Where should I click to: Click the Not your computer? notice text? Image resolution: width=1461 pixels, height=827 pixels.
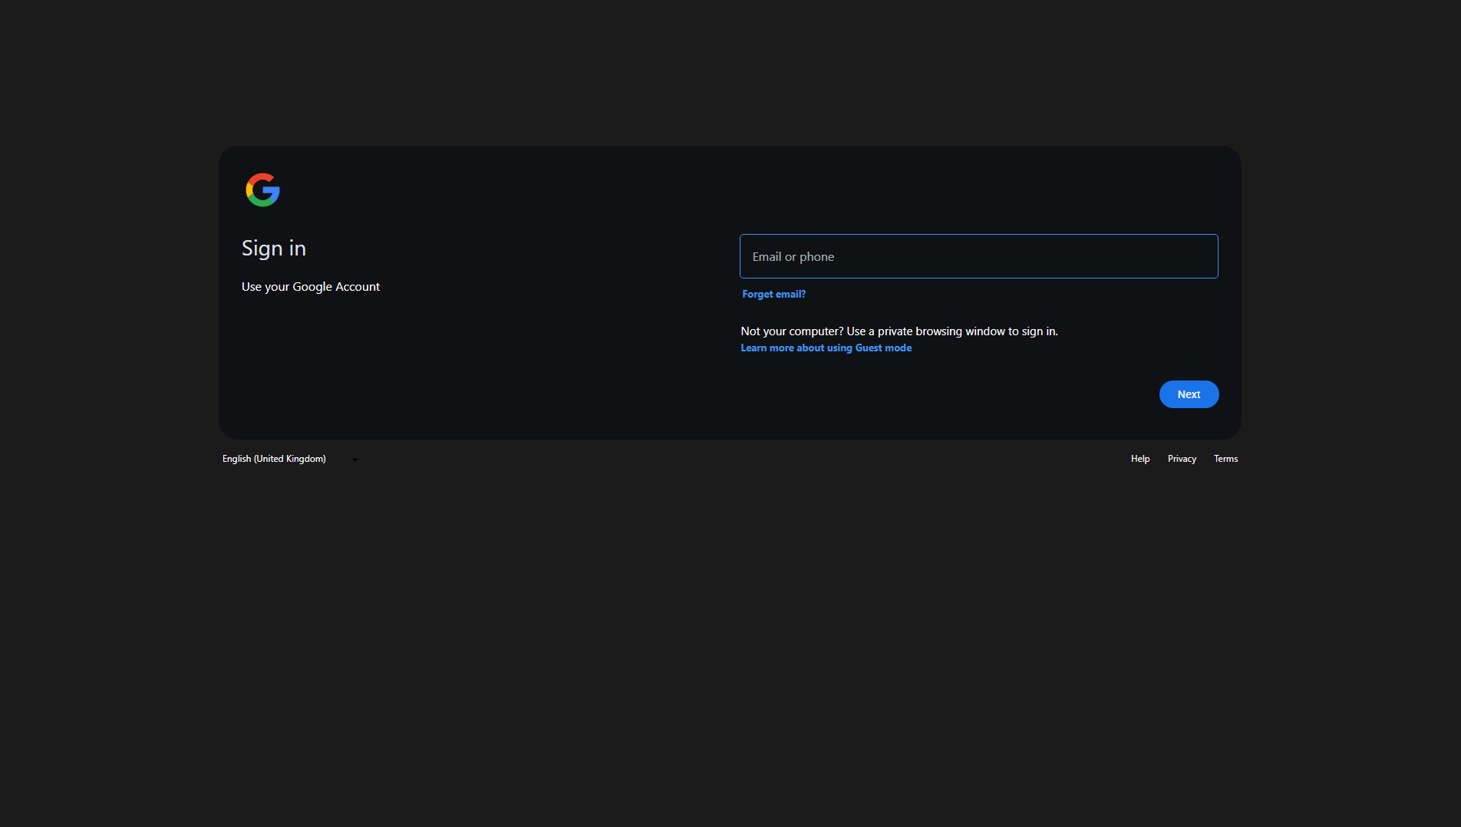coord(899,331)
